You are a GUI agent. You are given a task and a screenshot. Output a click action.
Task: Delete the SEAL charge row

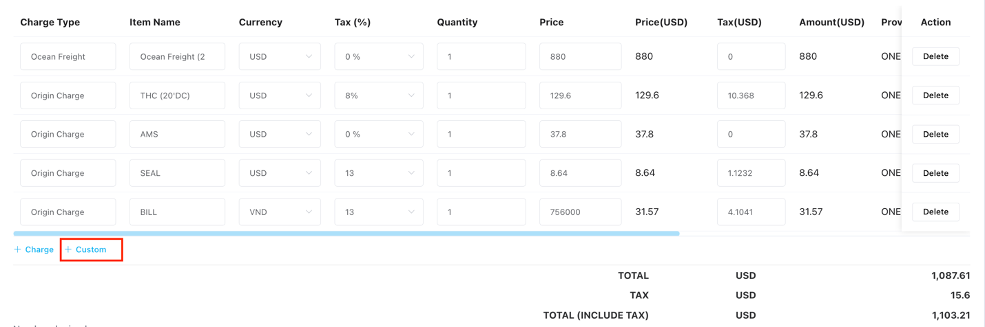[x=935, y=173]
